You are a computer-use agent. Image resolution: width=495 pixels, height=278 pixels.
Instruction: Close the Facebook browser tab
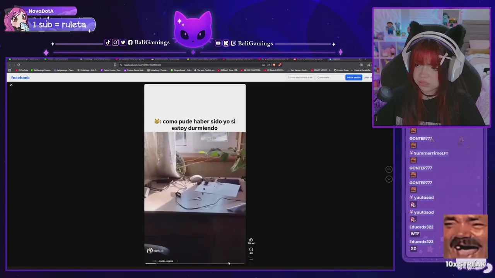360,59
